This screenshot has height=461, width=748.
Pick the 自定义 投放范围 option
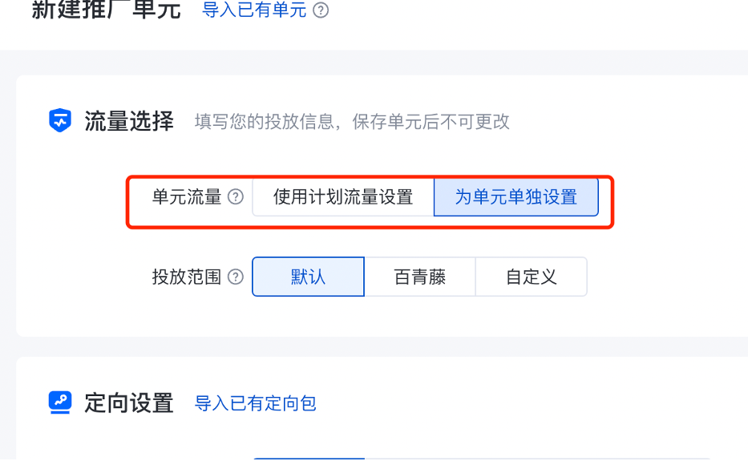coord(531,277)
